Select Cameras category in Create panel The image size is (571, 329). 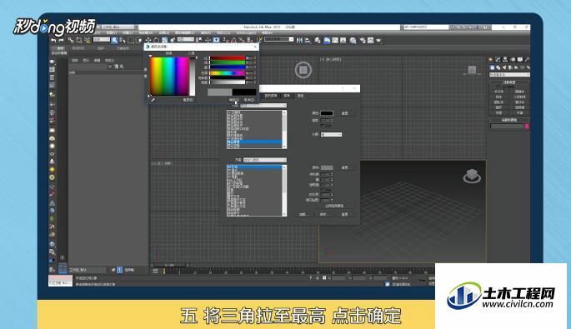510,67
